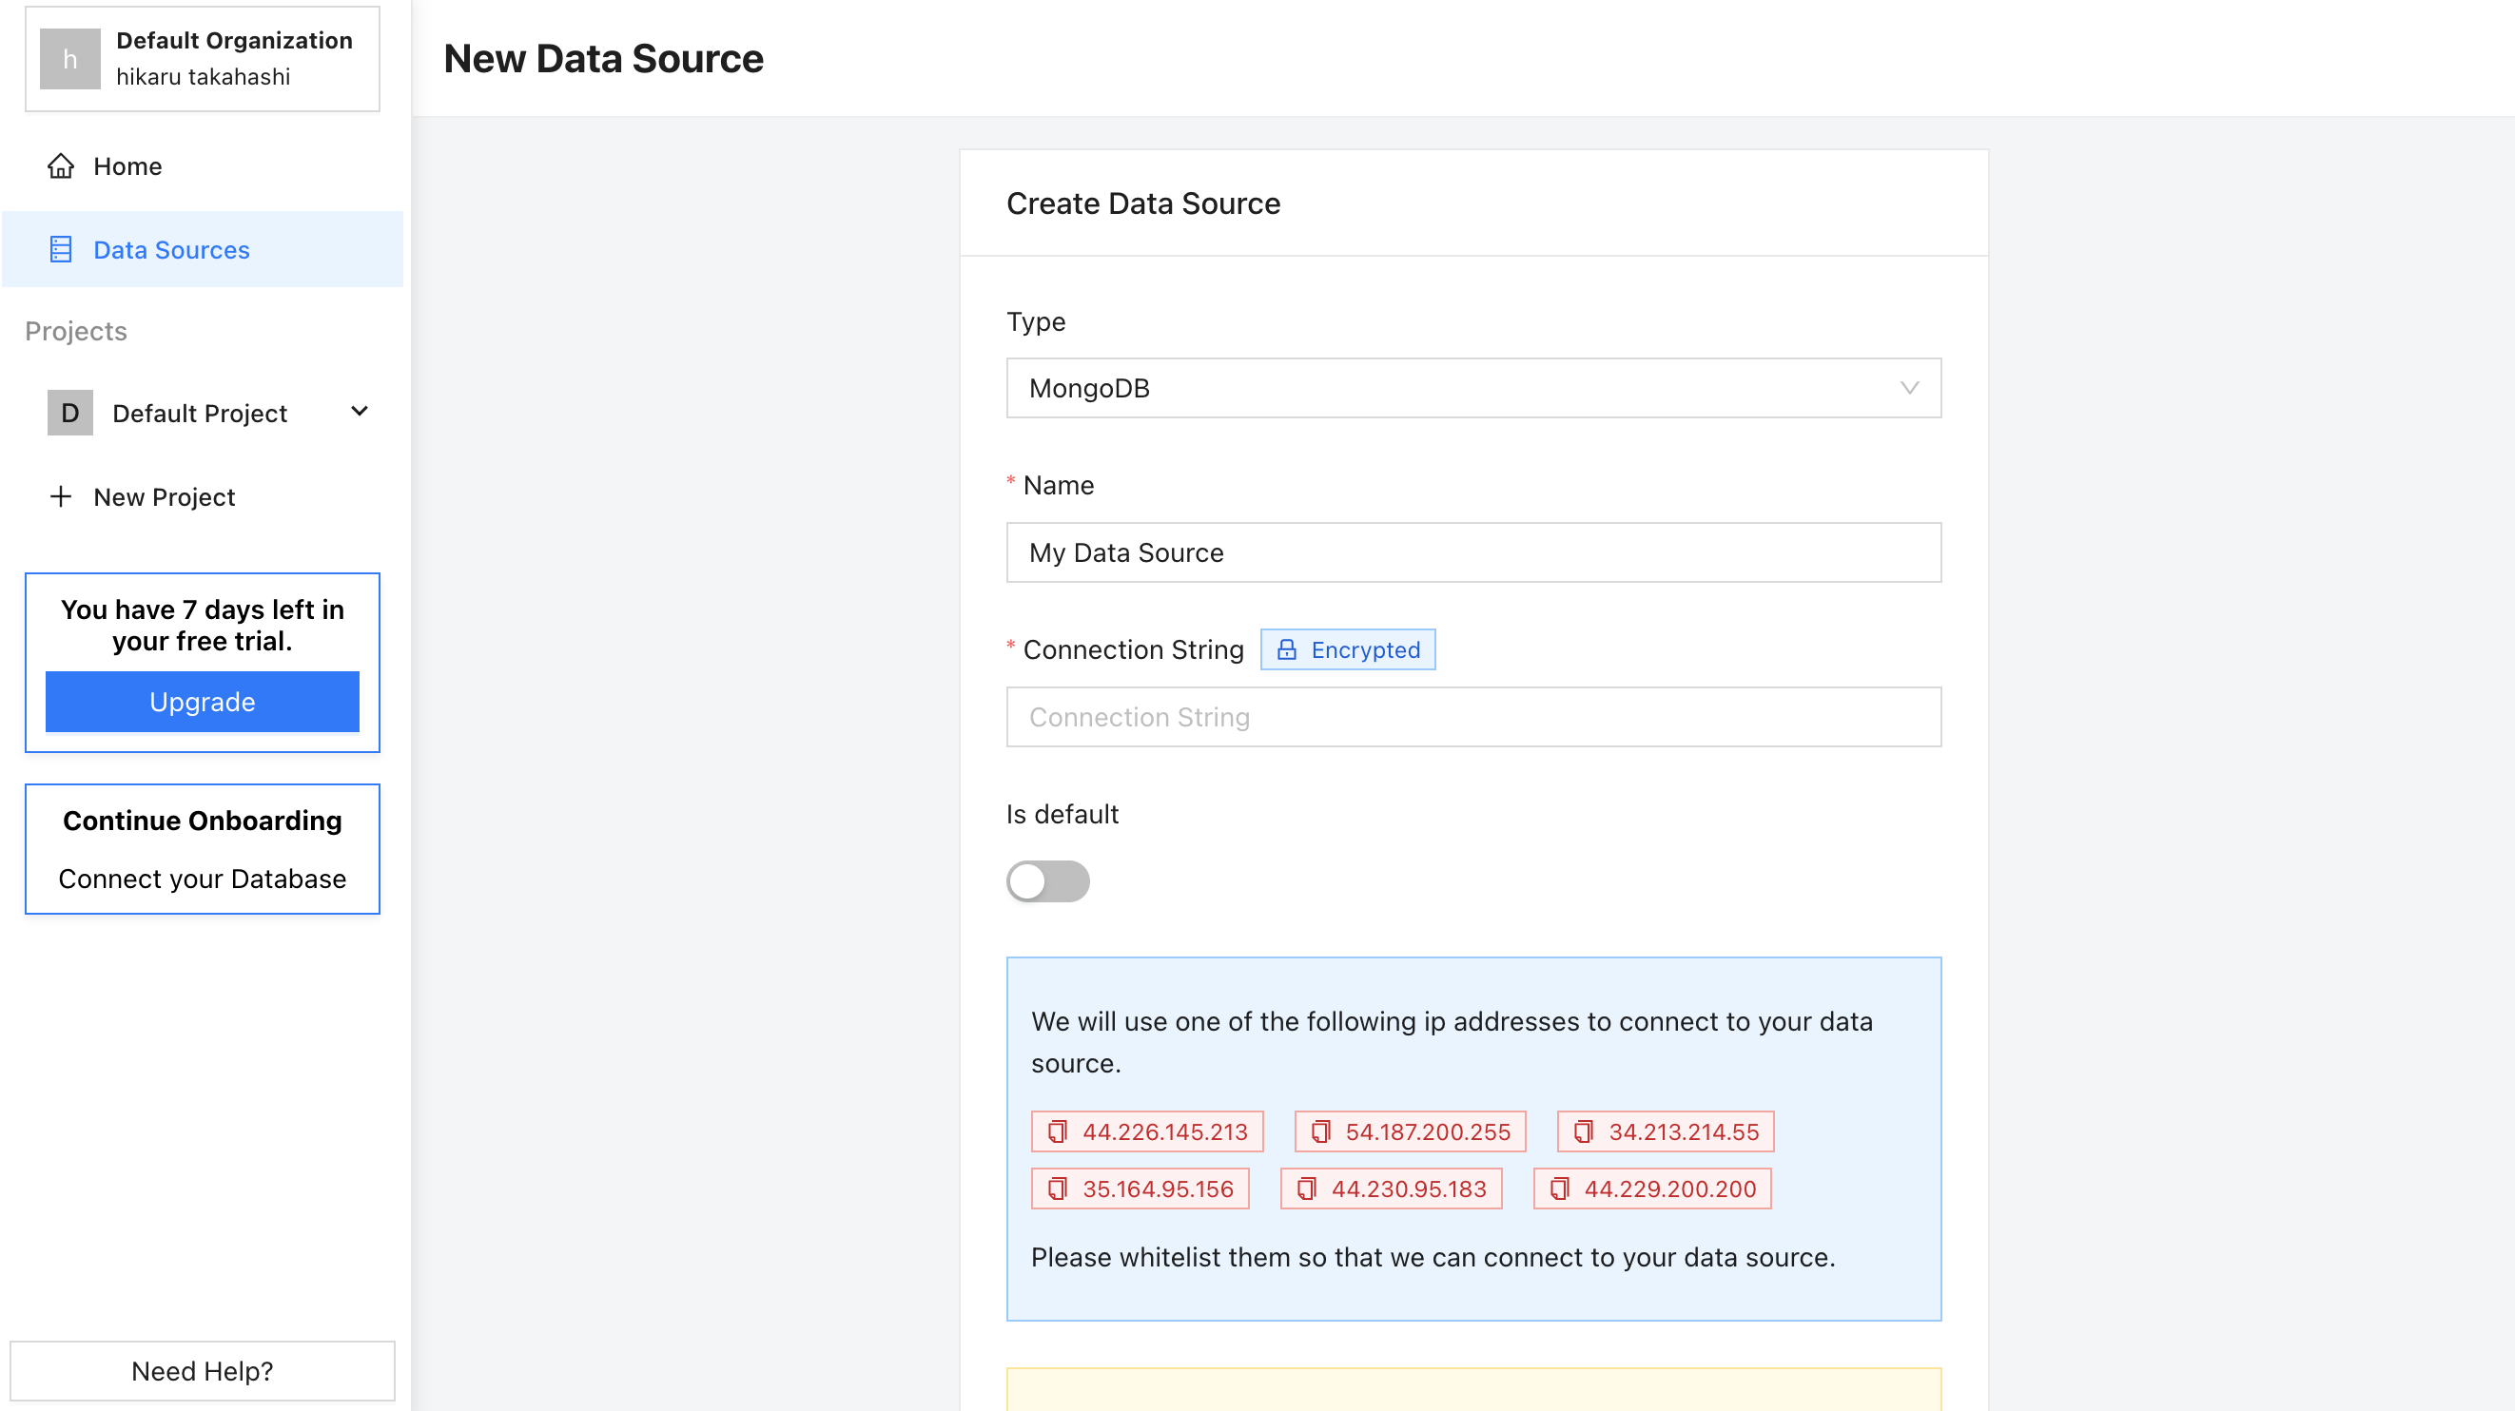Open the Type dropdown showing MongoDB
2515x1411 pixels.
(1473, 388)
